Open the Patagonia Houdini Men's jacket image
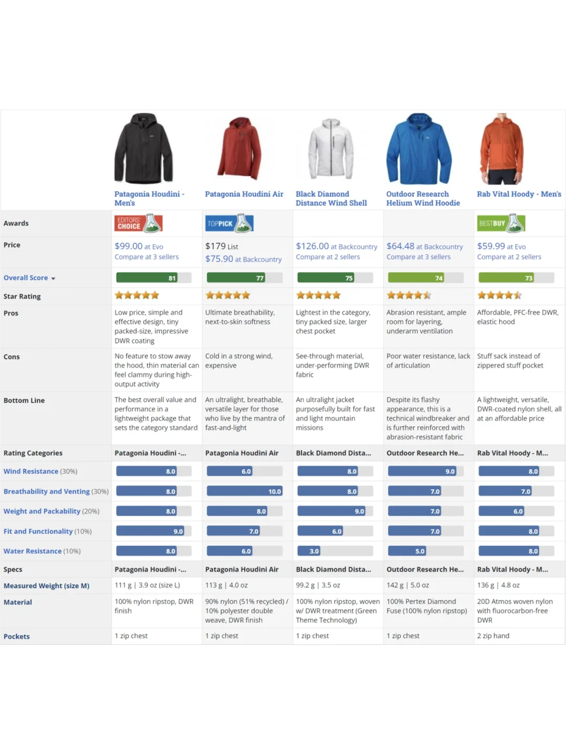Viewport: 566px width, 755px height. (144, 148)
